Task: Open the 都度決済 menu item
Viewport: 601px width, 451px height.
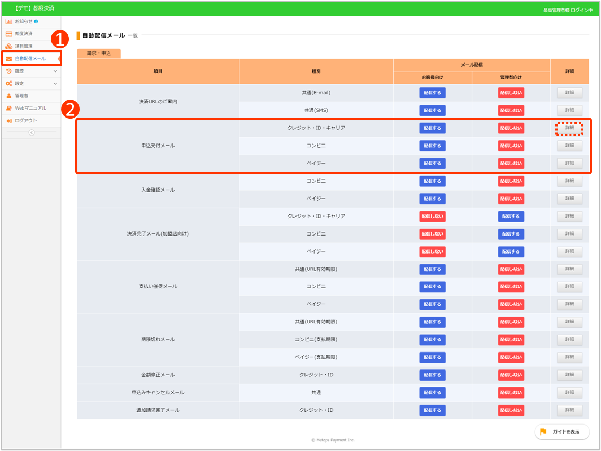Action: point(24,34)
